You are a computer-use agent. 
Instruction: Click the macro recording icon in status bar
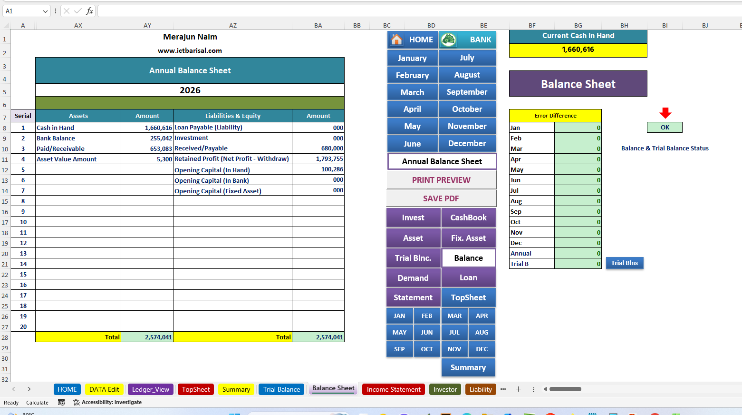pyautogui.click(x=61, y=402)
